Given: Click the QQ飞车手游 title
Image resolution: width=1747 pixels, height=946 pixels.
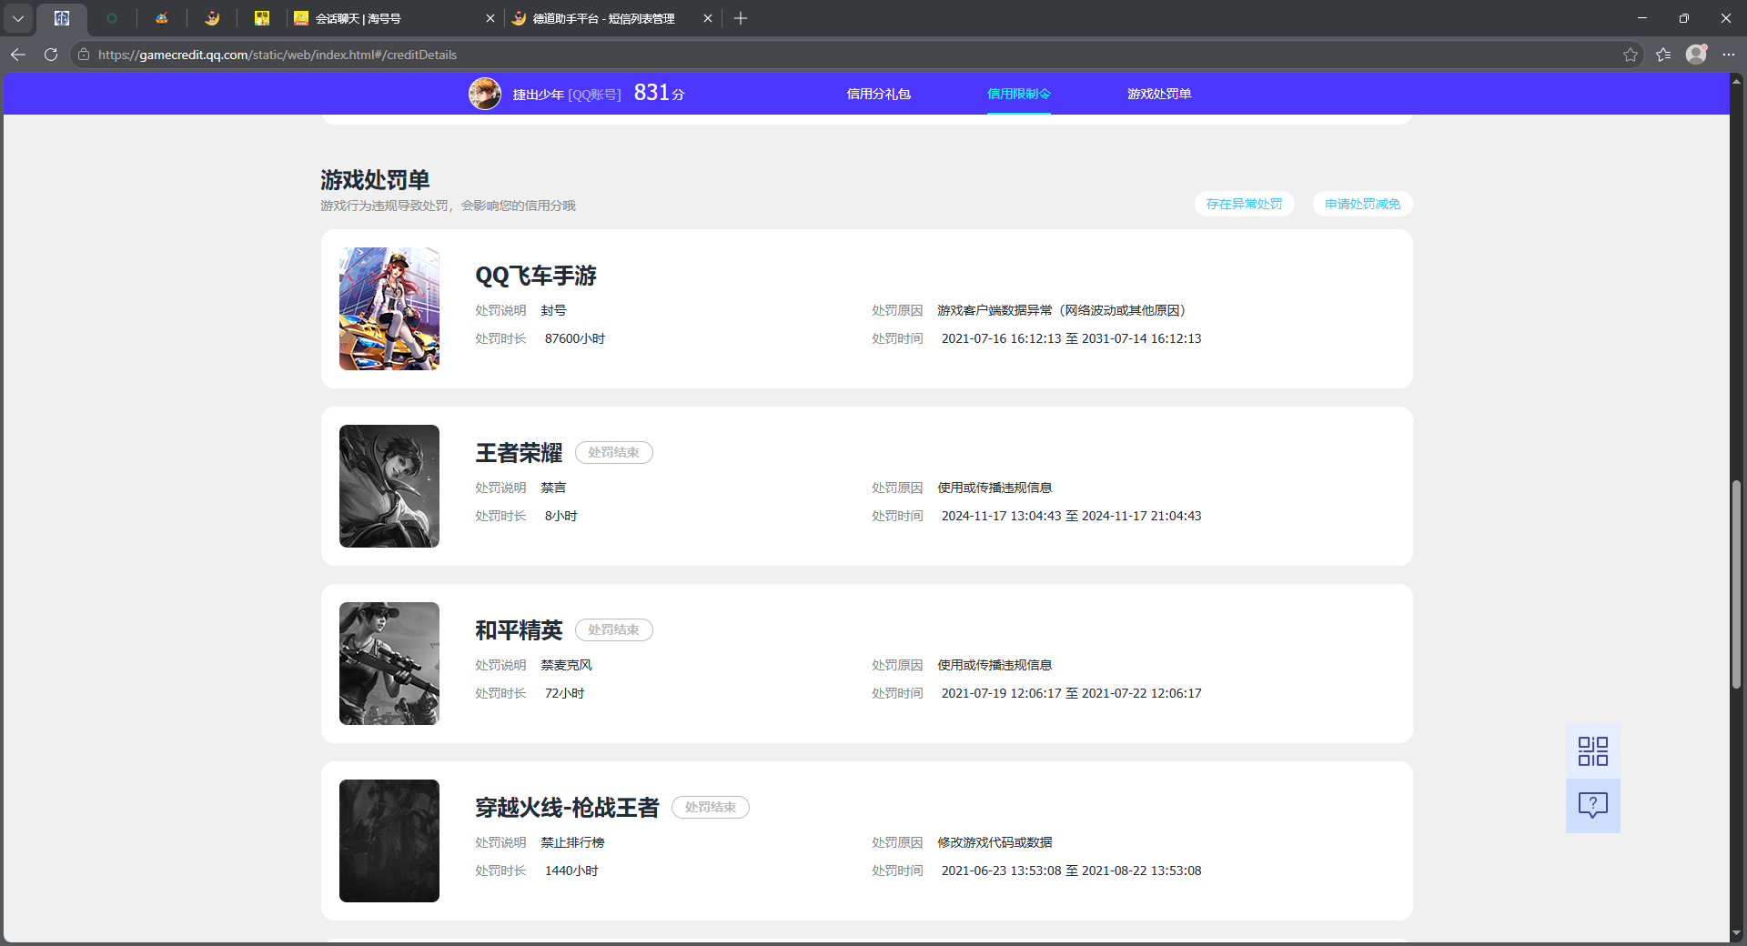Looking at the screenshot, I should (x=536, y=276).
